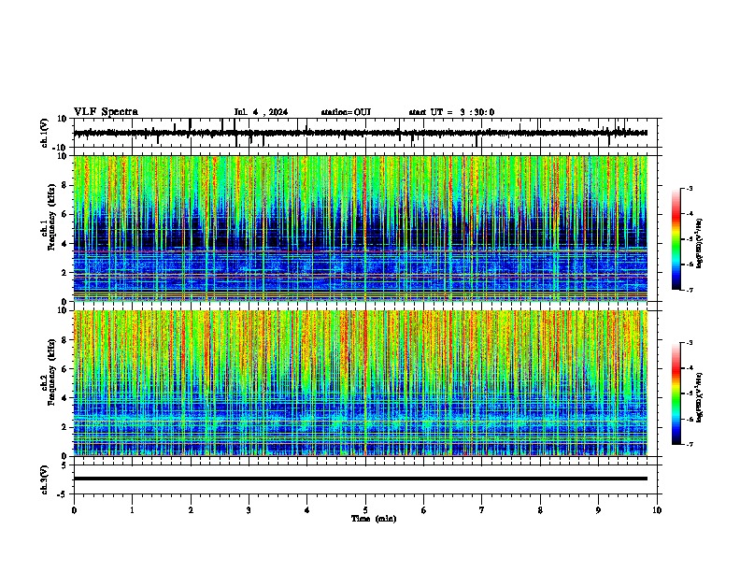Click inside the ch.2 frequency spectrogram
The image size is (740, 572).
[361, 383]
